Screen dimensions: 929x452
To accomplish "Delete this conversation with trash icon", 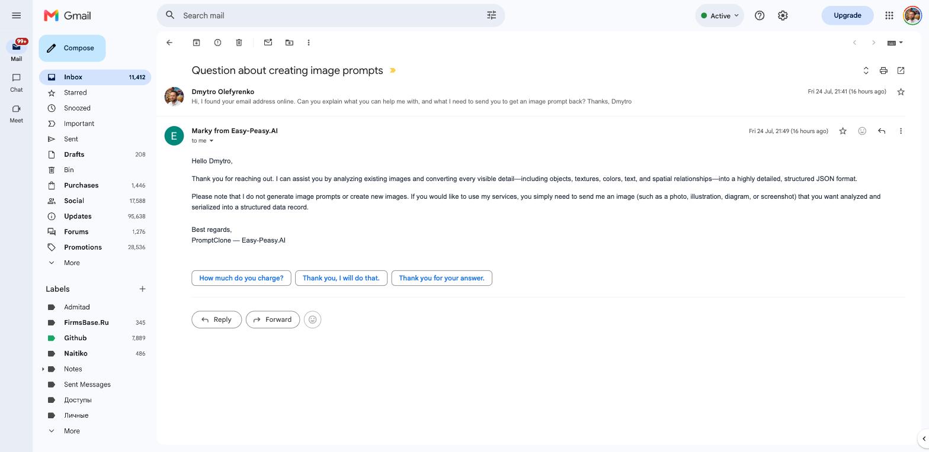I will coord(239,43).
